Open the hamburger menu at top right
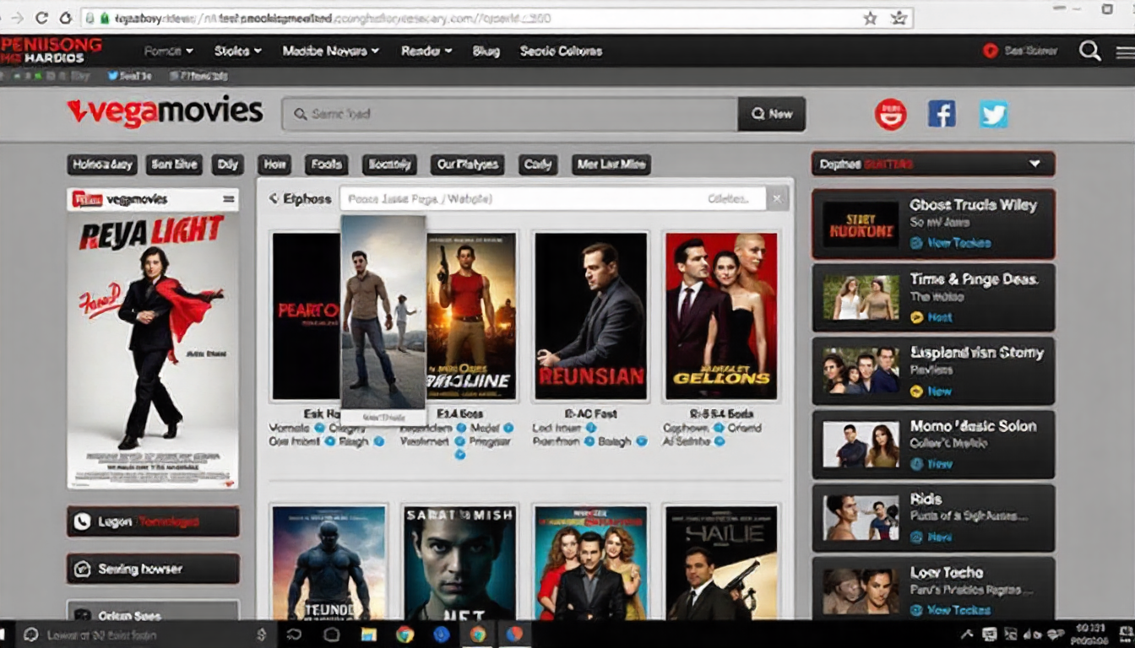Viewport: 1135px width, 648px height. click(x=1124, y=51)
